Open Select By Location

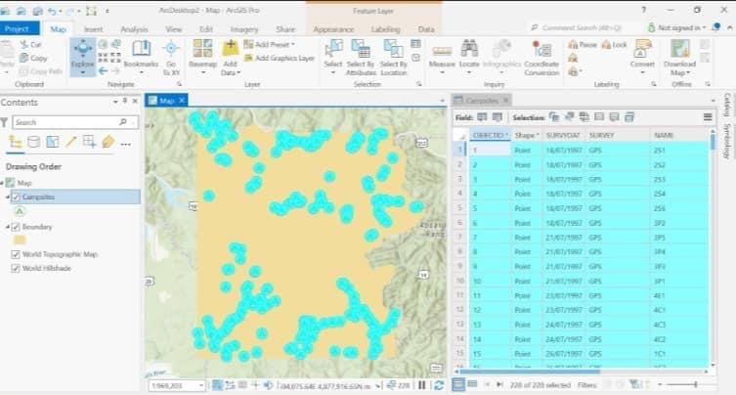point(393,58)
